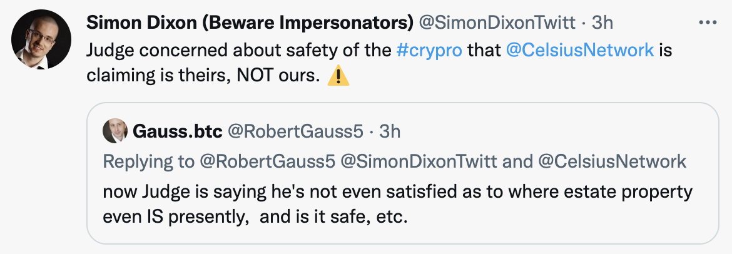
Task: Click the main tweet text starting 'Judge concerned'
Action: click(238, 49)
